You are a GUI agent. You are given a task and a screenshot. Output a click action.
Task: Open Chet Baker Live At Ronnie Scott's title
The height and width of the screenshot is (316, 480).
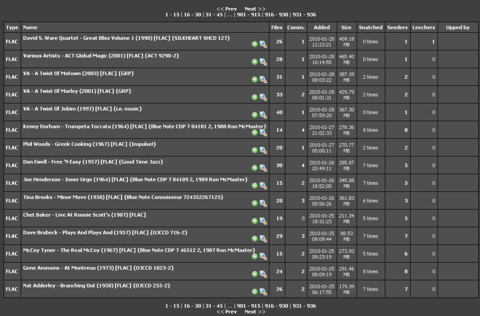click(84, 215)
